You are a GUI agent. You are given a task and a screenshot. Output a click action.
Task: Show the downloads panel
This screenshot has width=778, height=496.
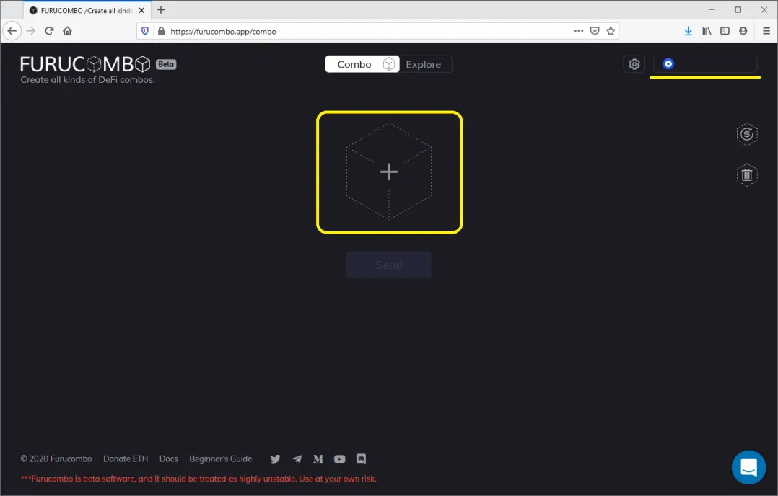coord(689,31)
